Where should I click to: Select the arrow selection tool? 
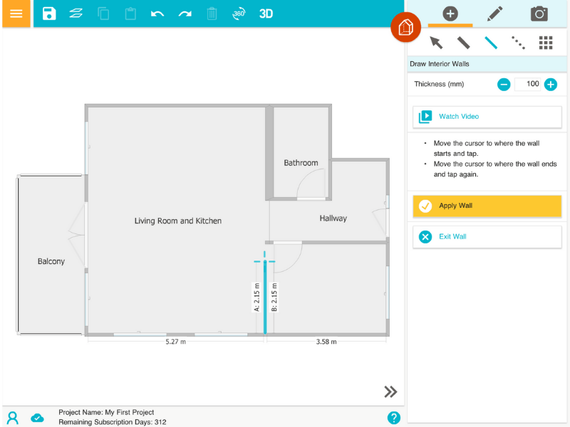[x=437, y=42]
